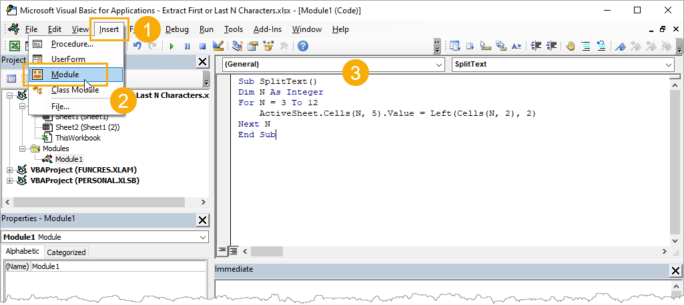Click the Parameter Info icon

pos(500,46)
